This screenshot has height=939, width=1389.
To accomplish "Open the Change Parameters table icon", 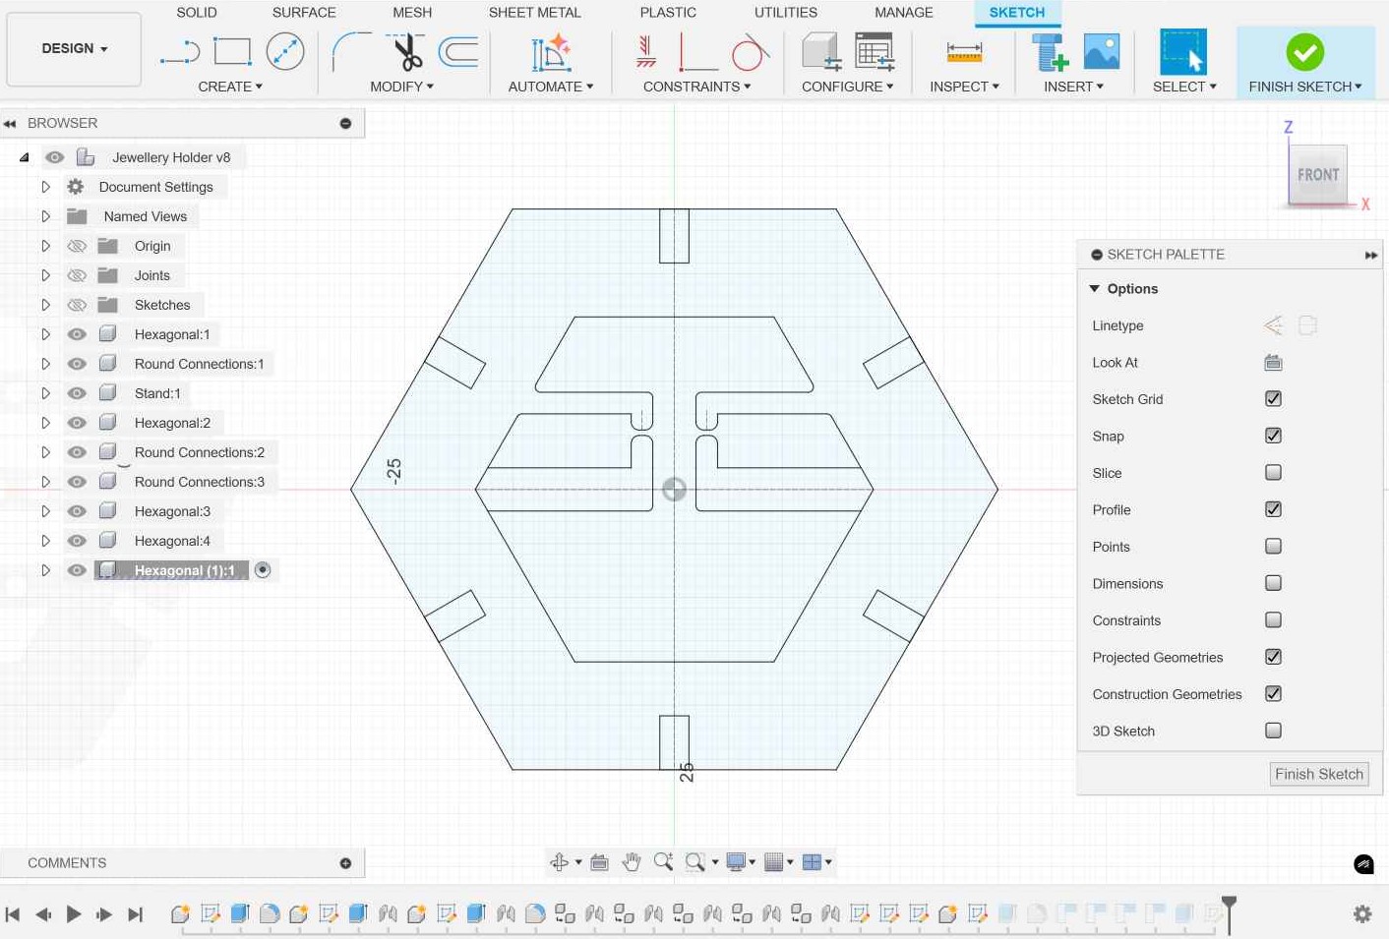I will (875, 51).
